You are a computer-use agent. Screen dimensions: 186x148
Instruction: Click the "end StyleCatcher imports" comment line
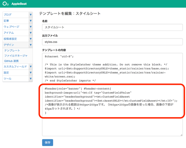(x=70, y=81)
